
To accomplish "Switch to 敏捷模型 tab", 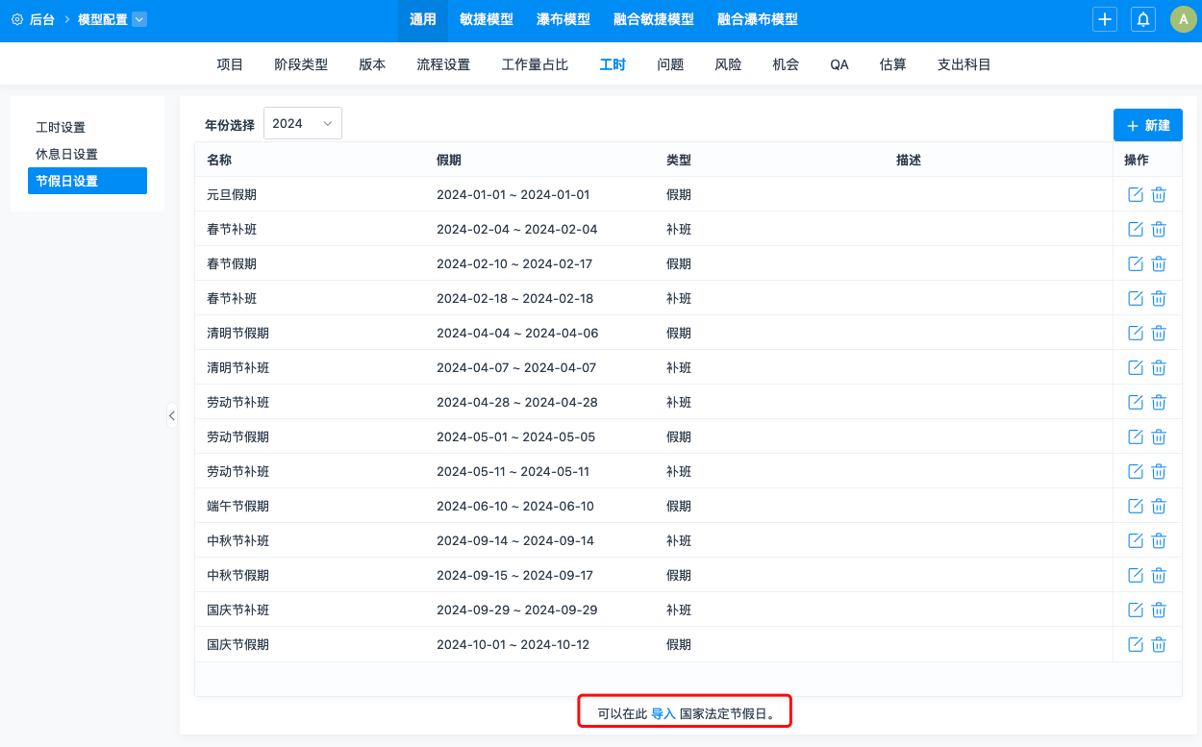I will (x=486, y=19).
